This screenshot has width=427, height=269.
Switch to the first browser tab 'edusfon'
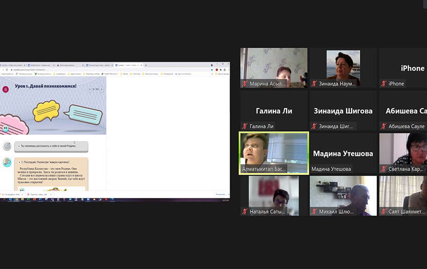tap(12, 66)
